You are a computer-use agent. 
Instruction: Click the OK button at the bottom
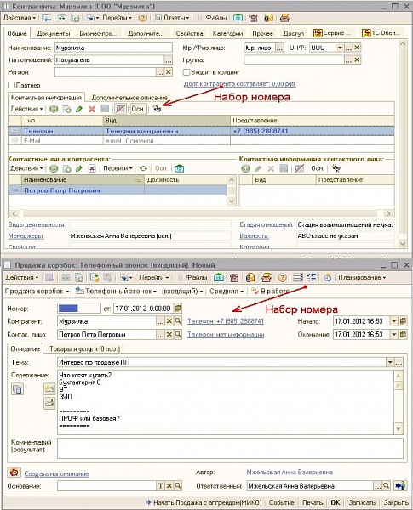336,502
